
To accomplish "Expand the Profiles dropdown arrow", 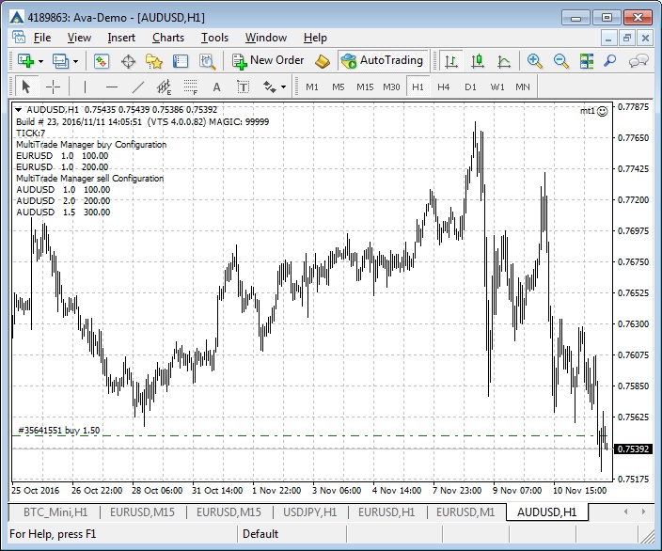I will pyautogui.click(x=75, y=62).
